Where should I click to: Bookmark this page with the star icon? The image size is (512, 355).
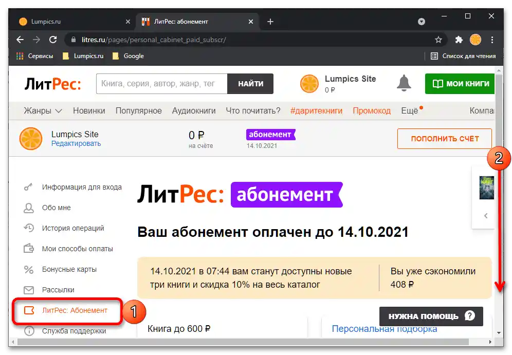[x=438, y=40]
